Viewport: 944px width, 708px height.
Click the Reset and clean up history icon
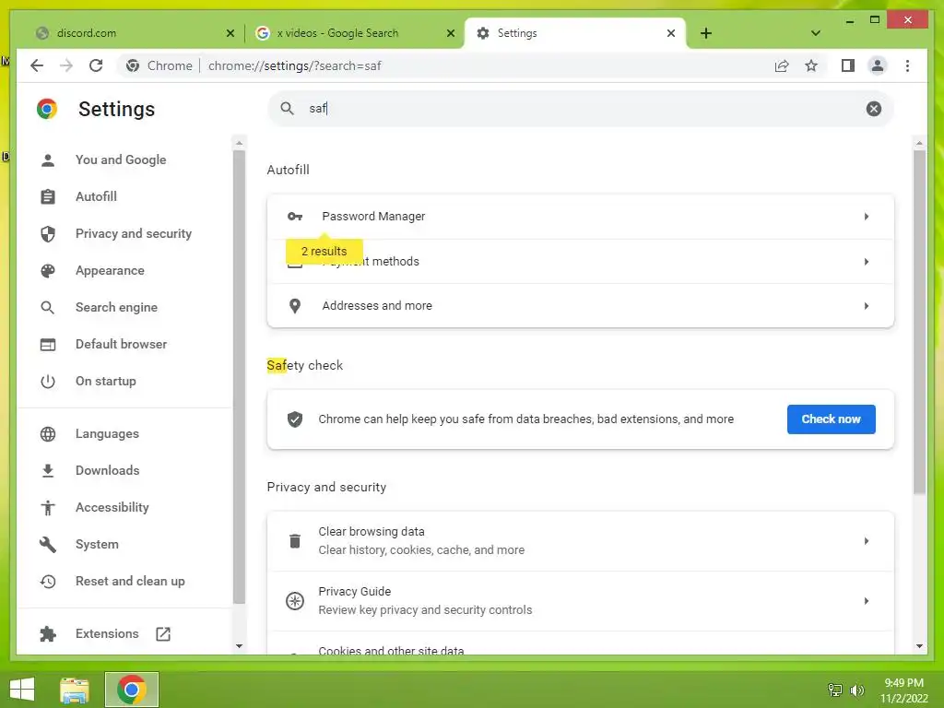coord(48,581)
